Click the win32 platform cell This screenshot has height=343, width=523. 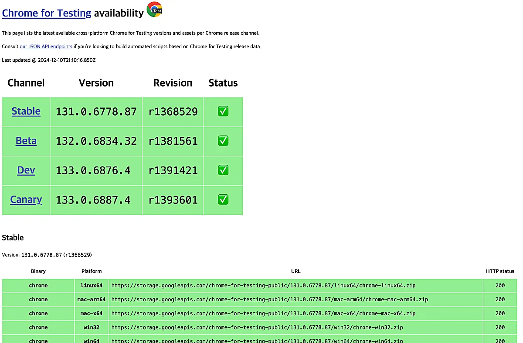[92, 327]
